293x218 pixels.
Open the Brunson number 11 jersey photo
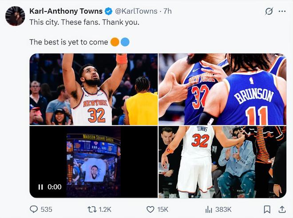point(222,89)
